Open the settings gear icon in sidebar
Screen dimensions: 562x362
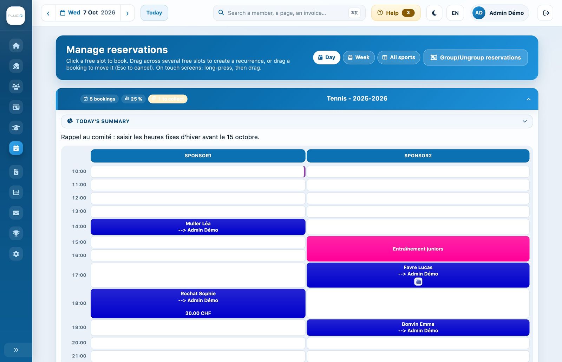[16, 254]
